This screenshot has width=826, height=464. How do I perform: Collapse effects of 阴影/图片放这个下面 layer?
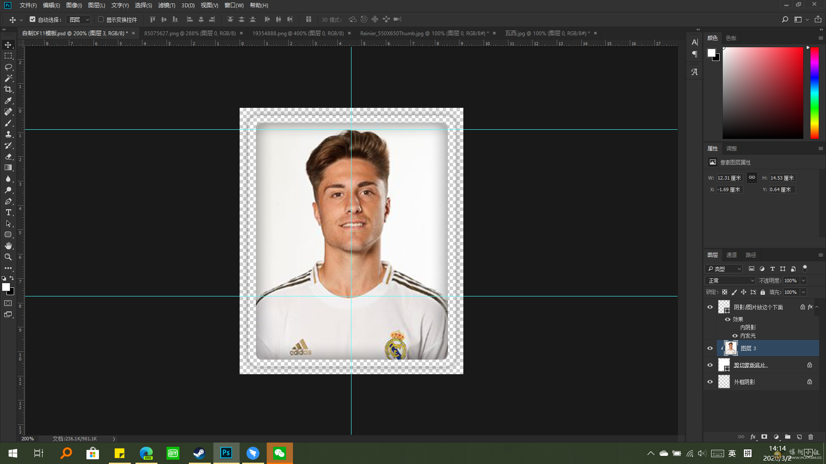(817, 307)
